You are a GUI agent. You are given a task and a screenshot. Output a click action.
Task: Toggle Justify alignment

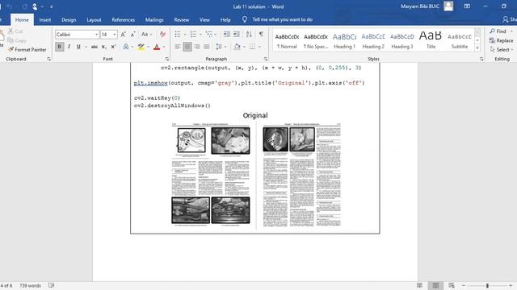207,47
